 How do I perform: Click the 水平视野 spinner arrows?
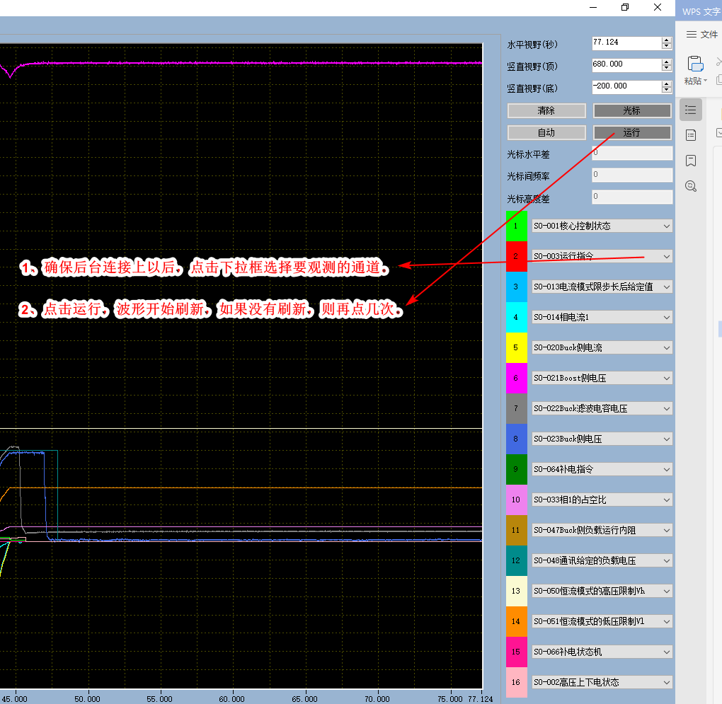(x=666, y=43)
